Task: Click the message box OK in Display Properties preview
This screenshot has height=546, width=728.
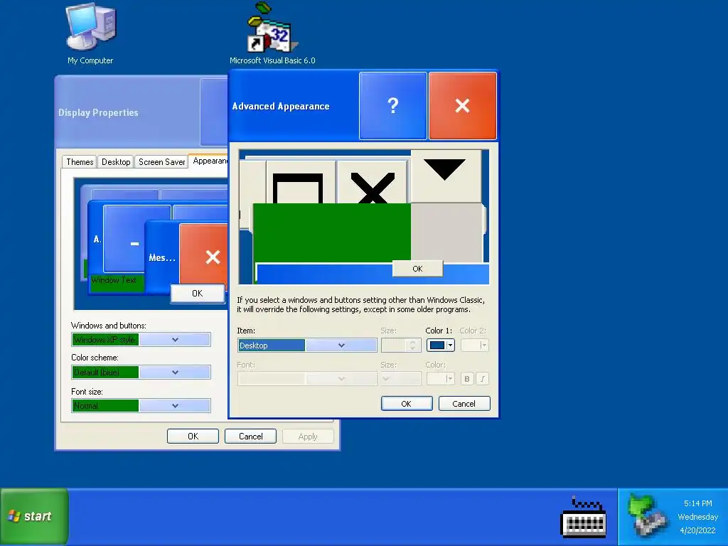Action: (x=198, y=294)
